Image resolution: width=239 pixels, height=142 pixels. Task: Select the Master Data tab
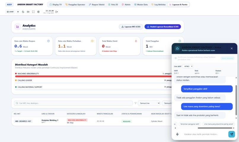141,4
